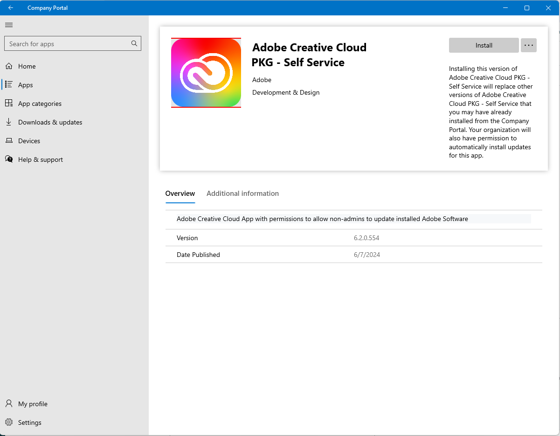Toggle the hamburger navigation menu

click(x=9, y=25)
